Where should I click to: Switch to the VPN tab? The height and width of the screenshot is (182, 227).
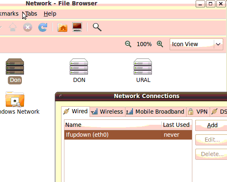click(198, 112)
